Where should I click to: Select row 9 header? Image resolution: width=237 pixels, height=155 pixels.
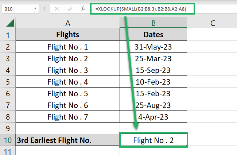(8, 128)
